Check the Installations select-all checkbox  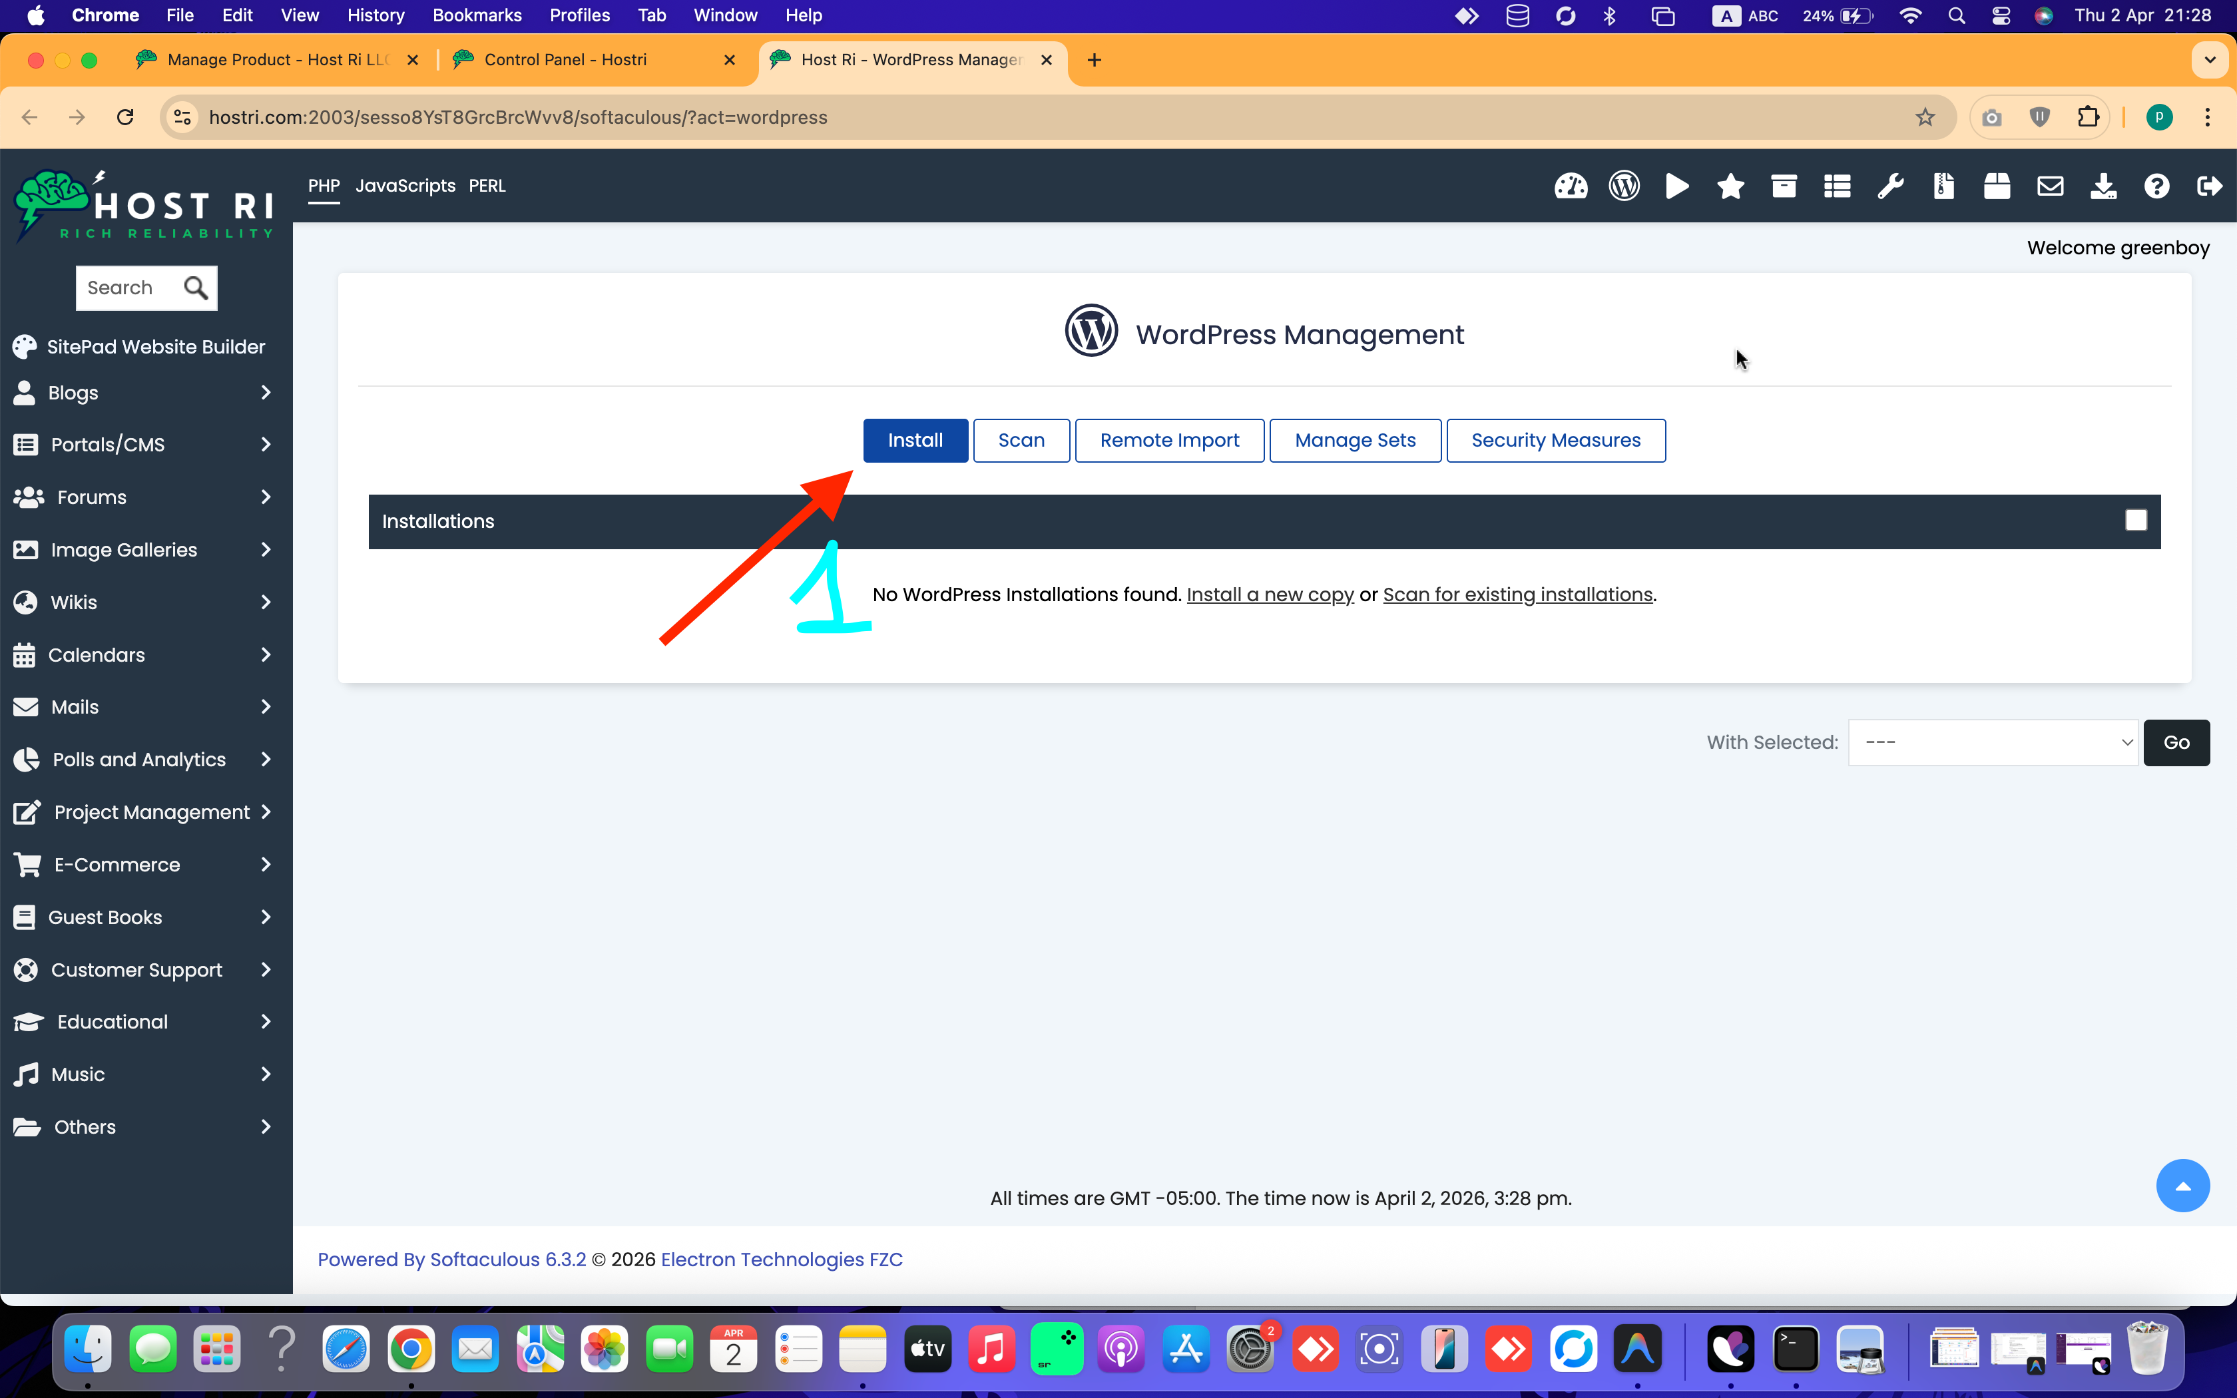(2135, 521)
